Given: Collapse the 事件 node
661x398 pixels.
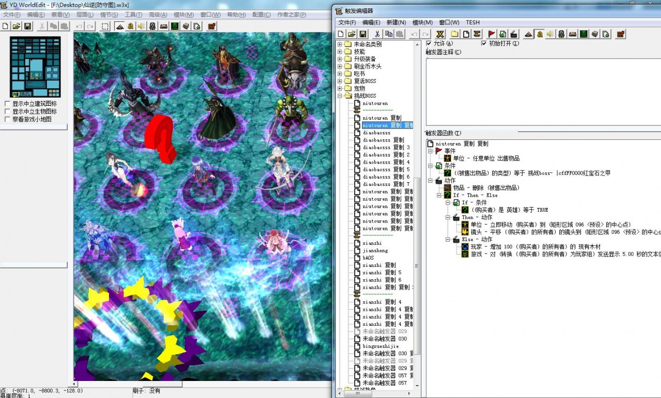Looking at the screenshot, I should (431, 151).
